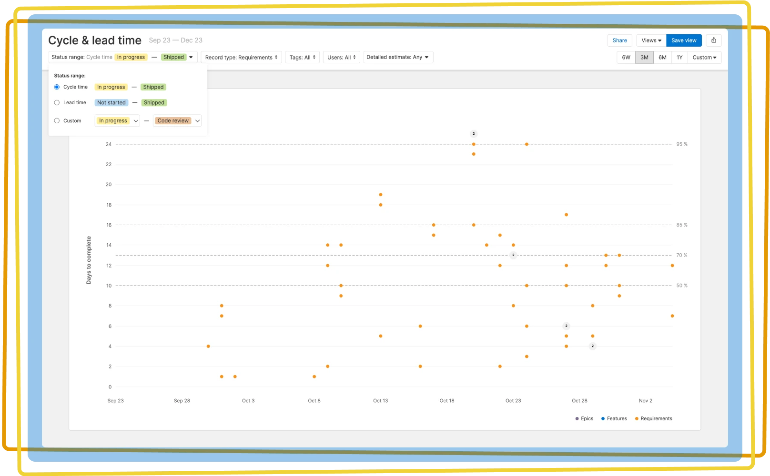Click the In progress tag in Cycle time row

pos(111,87)
